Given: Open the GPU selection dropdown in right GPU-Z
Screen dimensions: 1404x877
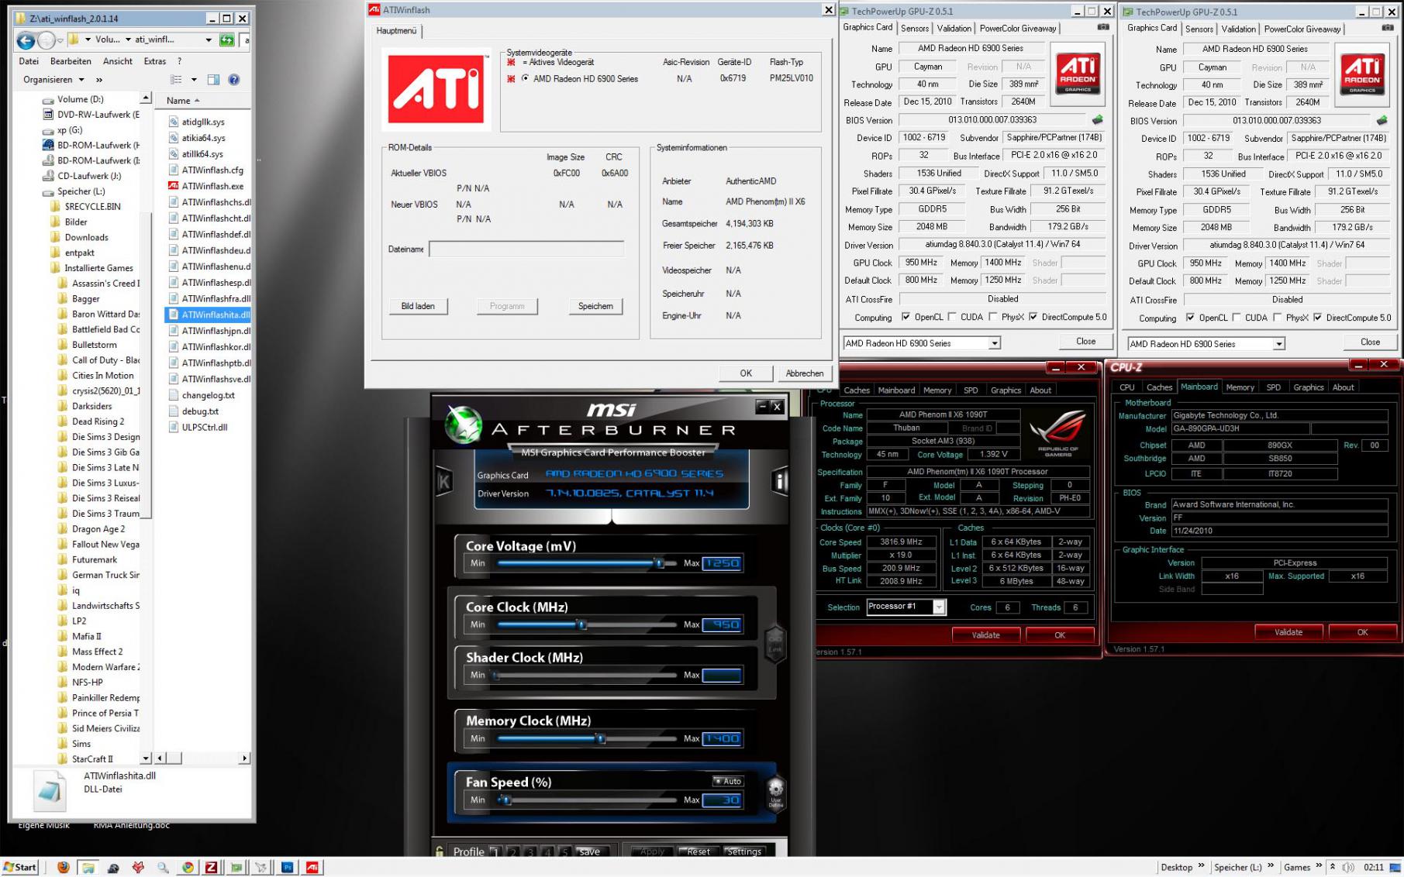Looking at the screenshot, I should point(1278,344).
